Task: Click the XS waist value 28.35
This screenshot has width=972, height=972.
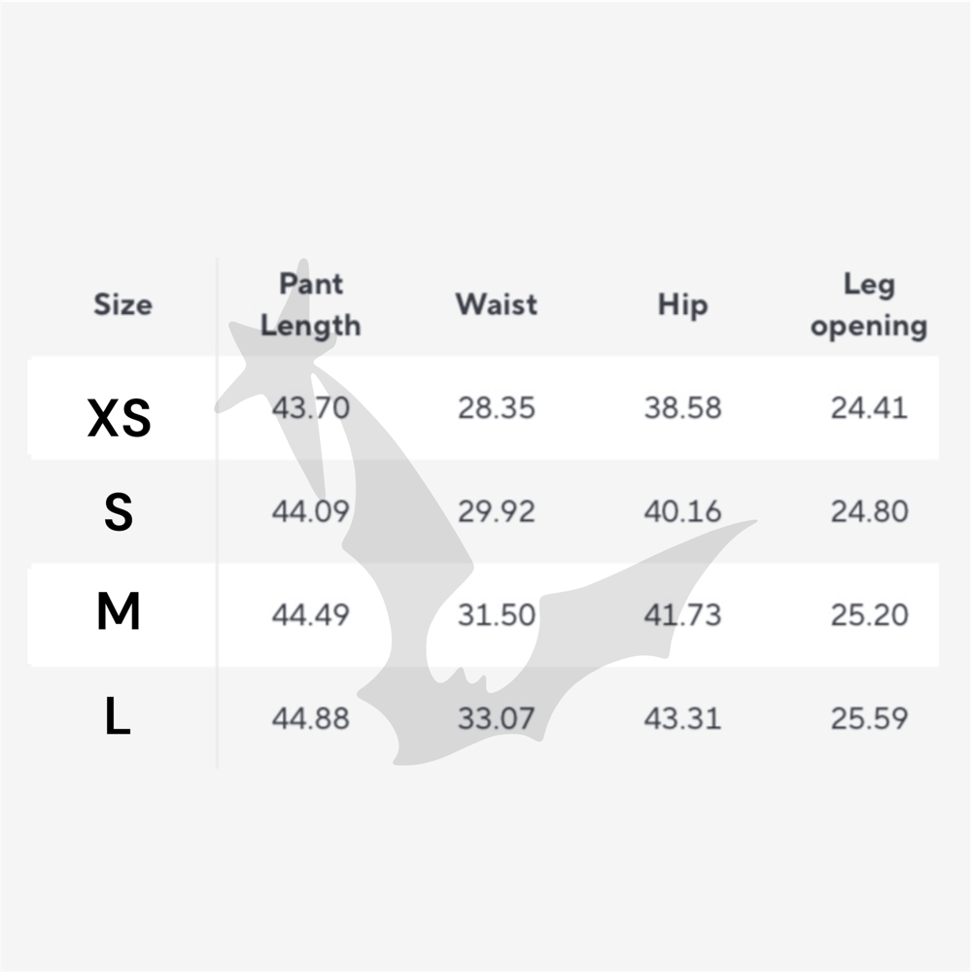Action: [x=496, y=407]
